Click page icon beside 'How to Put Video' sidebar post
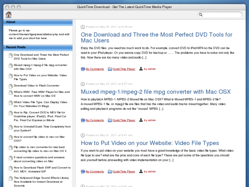The image size is (249, 187). [11, 76]
